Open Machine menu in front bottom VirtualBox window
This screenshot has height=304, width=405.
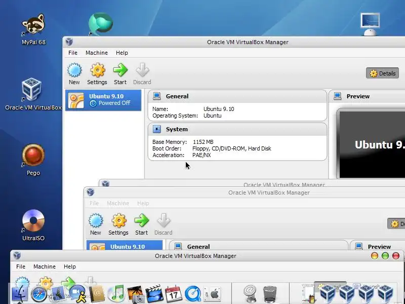(45, 267)
